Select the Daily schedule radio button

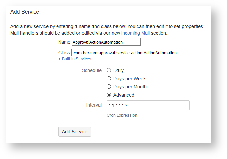[x=109, y=70]
